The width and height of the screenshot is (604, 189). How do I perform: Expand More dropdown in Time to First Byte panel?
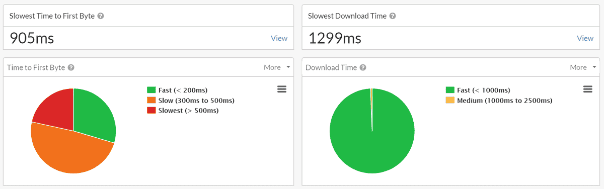point(277,67)
